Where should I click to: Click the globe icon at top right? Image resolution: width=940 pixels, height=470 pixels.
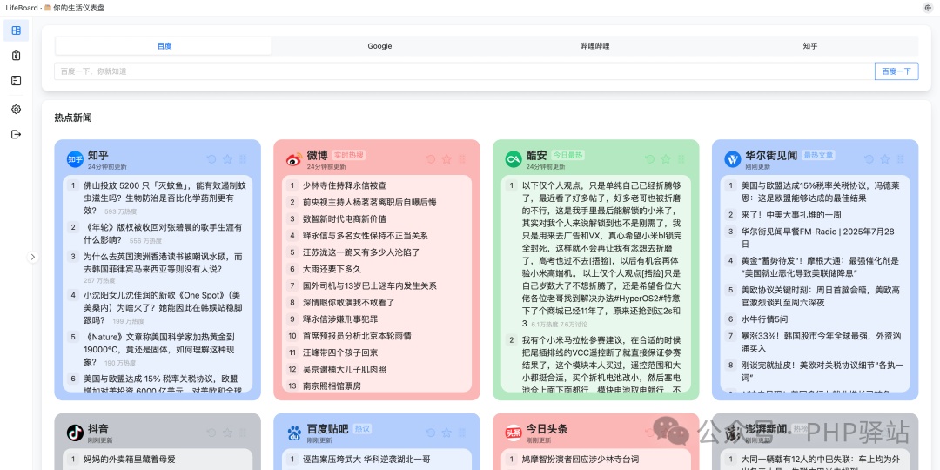point(928,8)
